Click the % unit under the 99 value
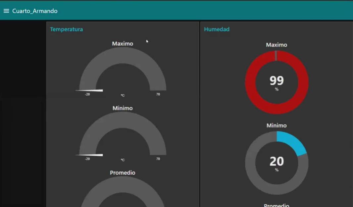The image size is (353, 207). [277, 89]
